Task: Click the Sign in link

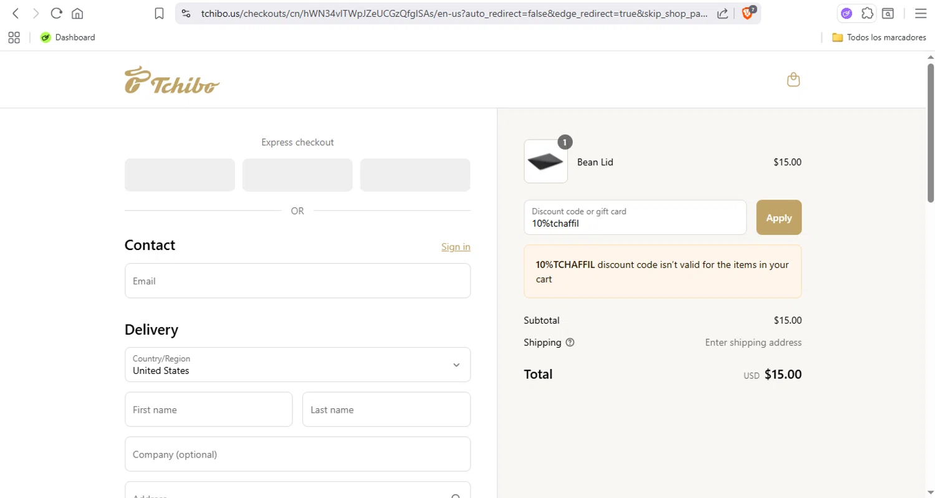Action: [x=456, y=247]
